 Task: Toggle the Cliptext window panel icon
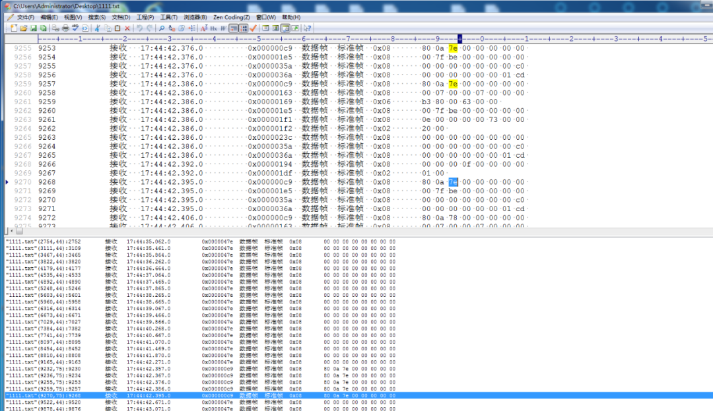pyautogui.click(x=275, y=28)
